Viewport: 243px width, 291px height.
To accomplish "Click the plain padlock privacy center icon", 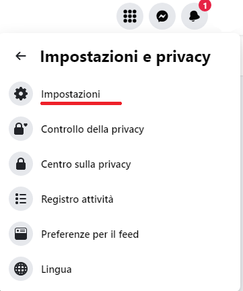I will click(21, 164).
